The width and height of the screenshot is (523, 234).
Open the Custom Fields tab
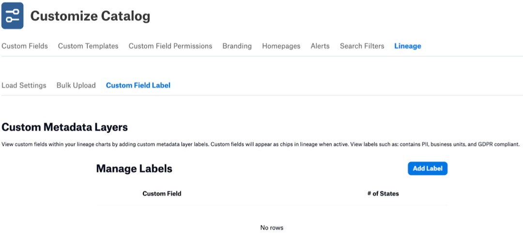tap(25, 46)
